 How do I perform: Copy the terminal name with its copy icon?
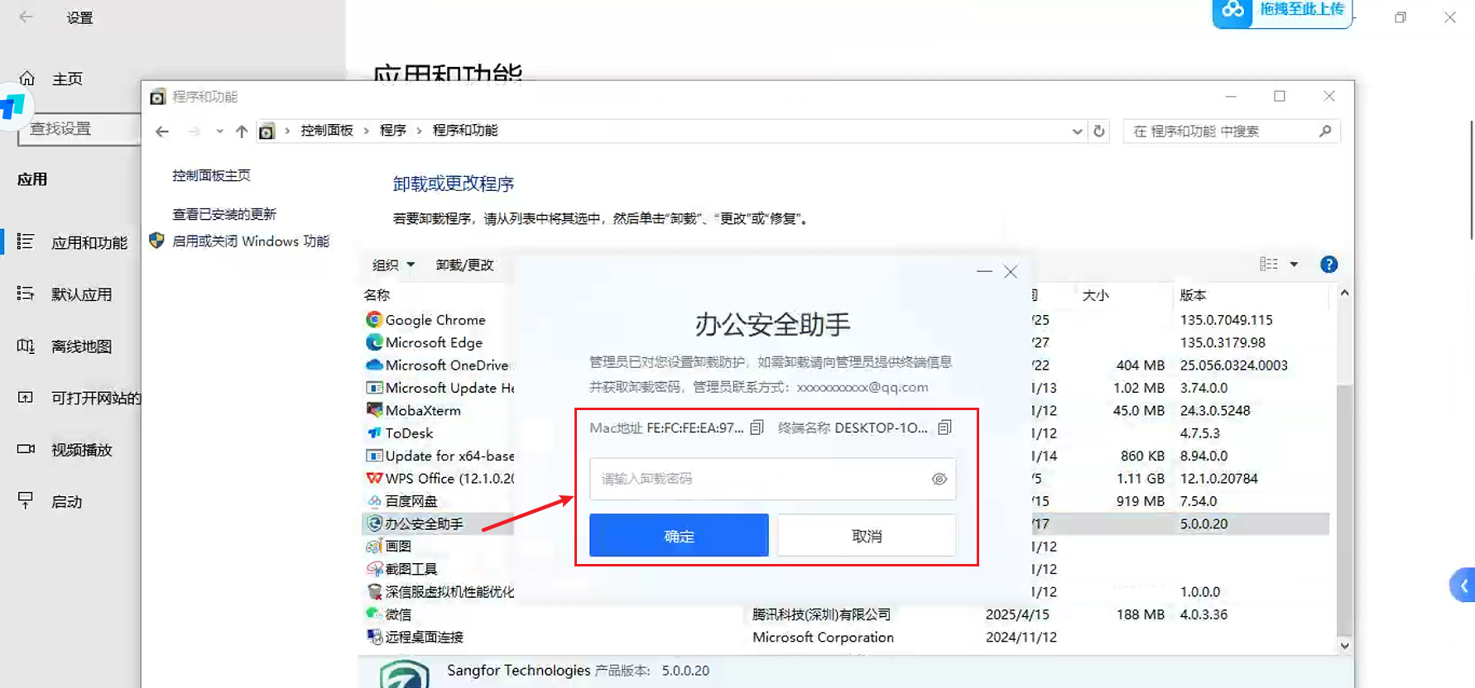click(x=945, y=428)
